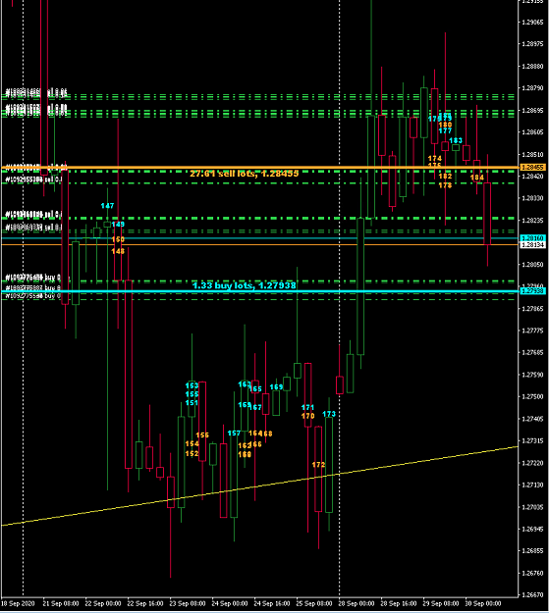549x613 pixels.
Task: Click 1.27775 on the price scale
Action: point(533,331)
